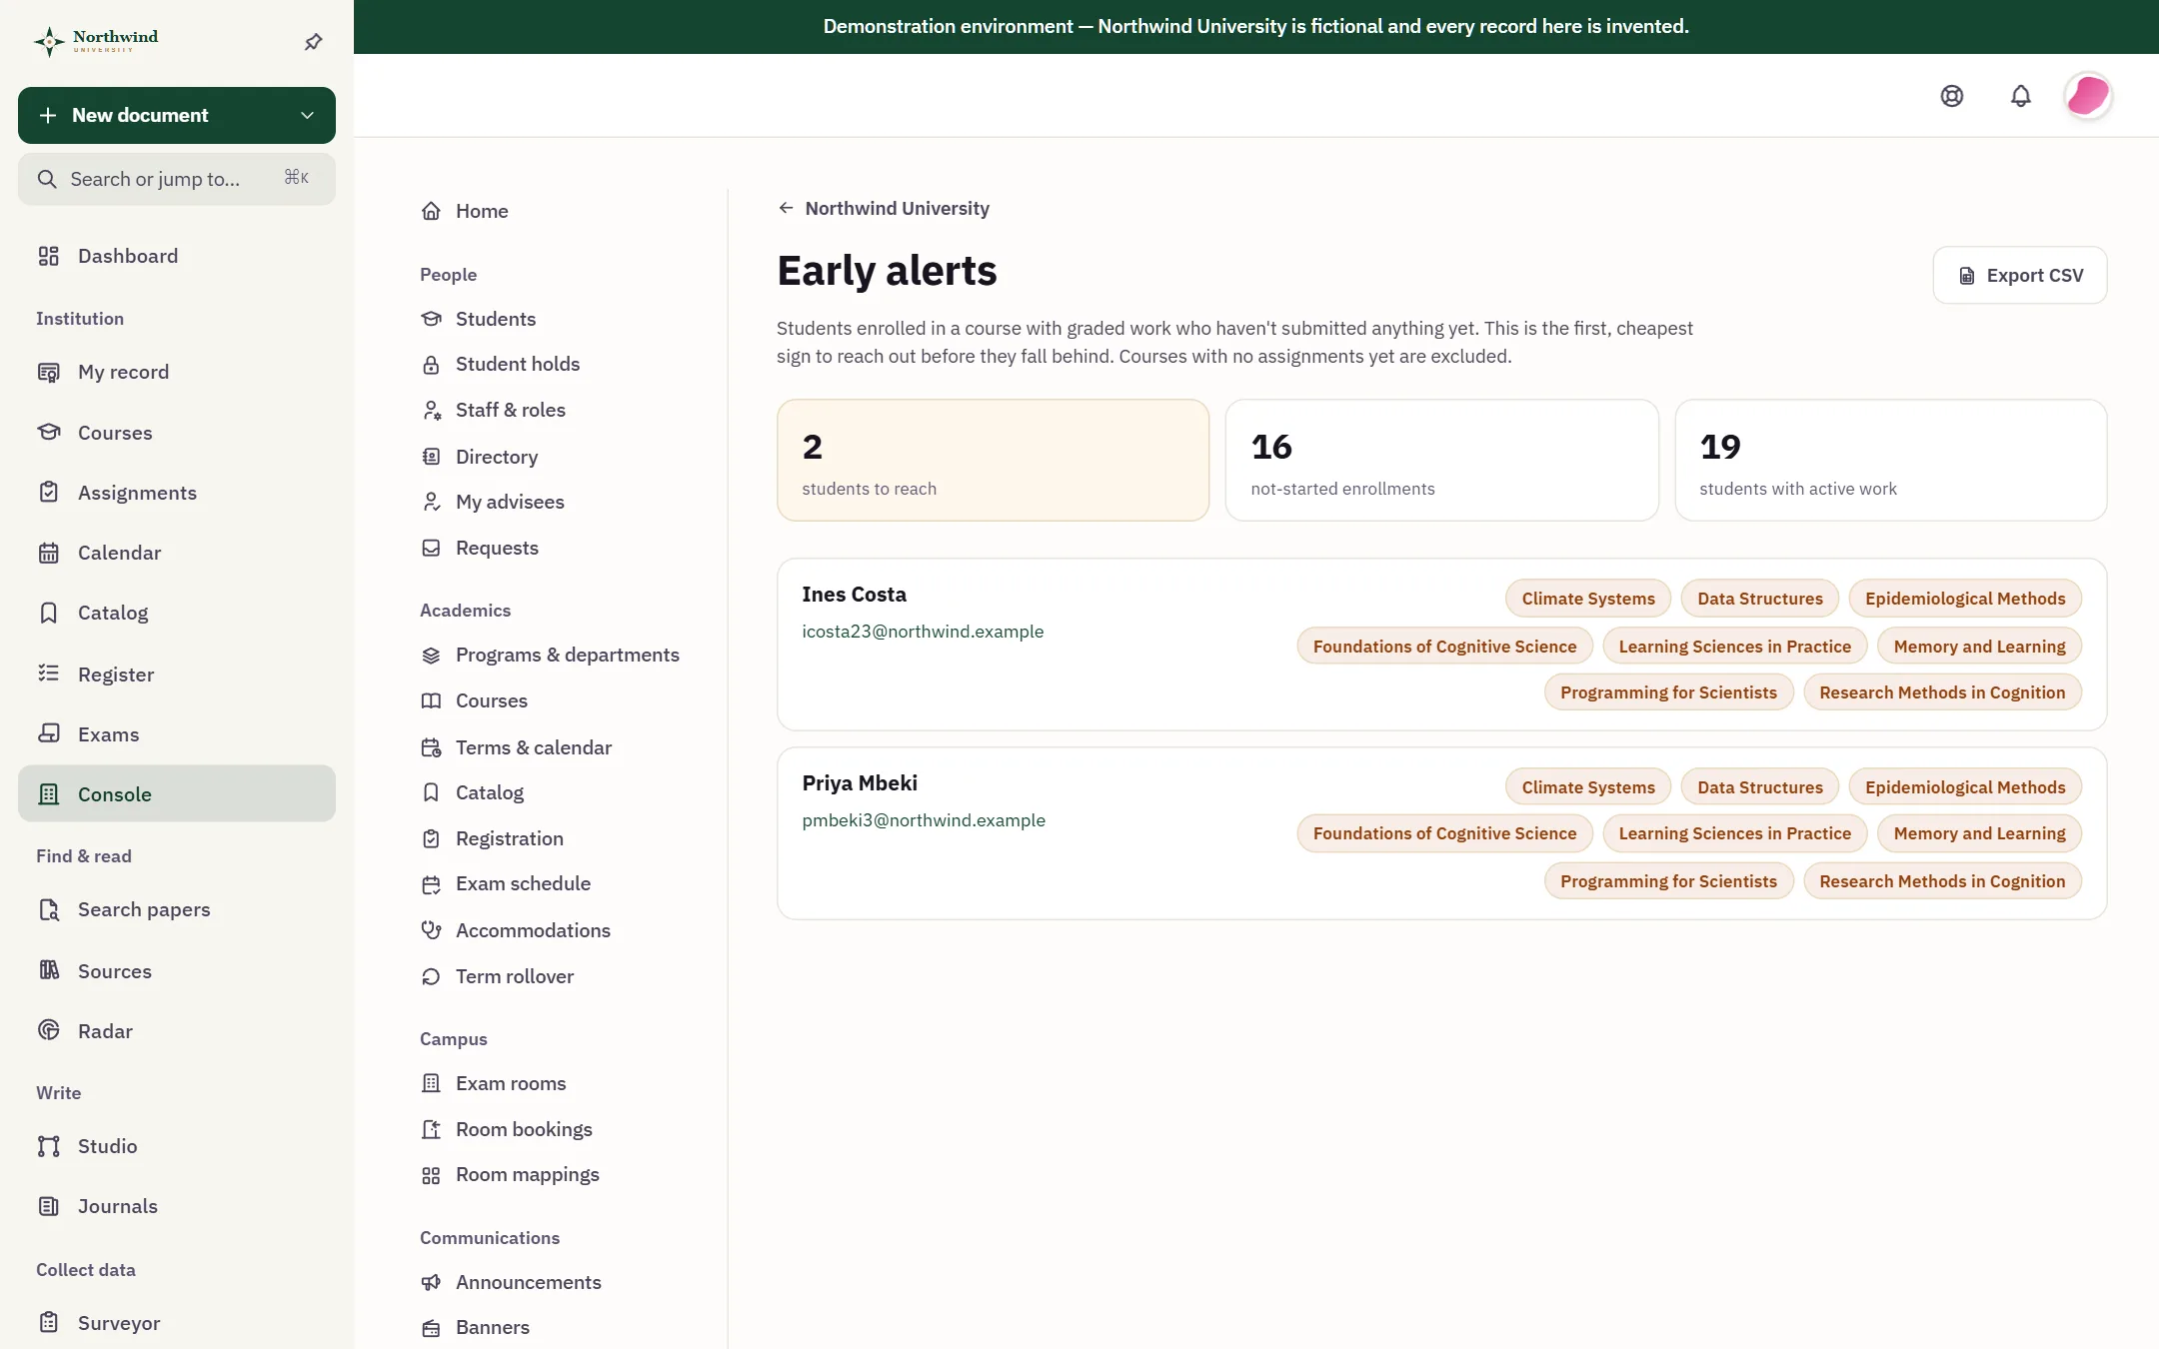Click the Announcements megaphone icon
2159x1349 pixels.
tap(431, 1282)
